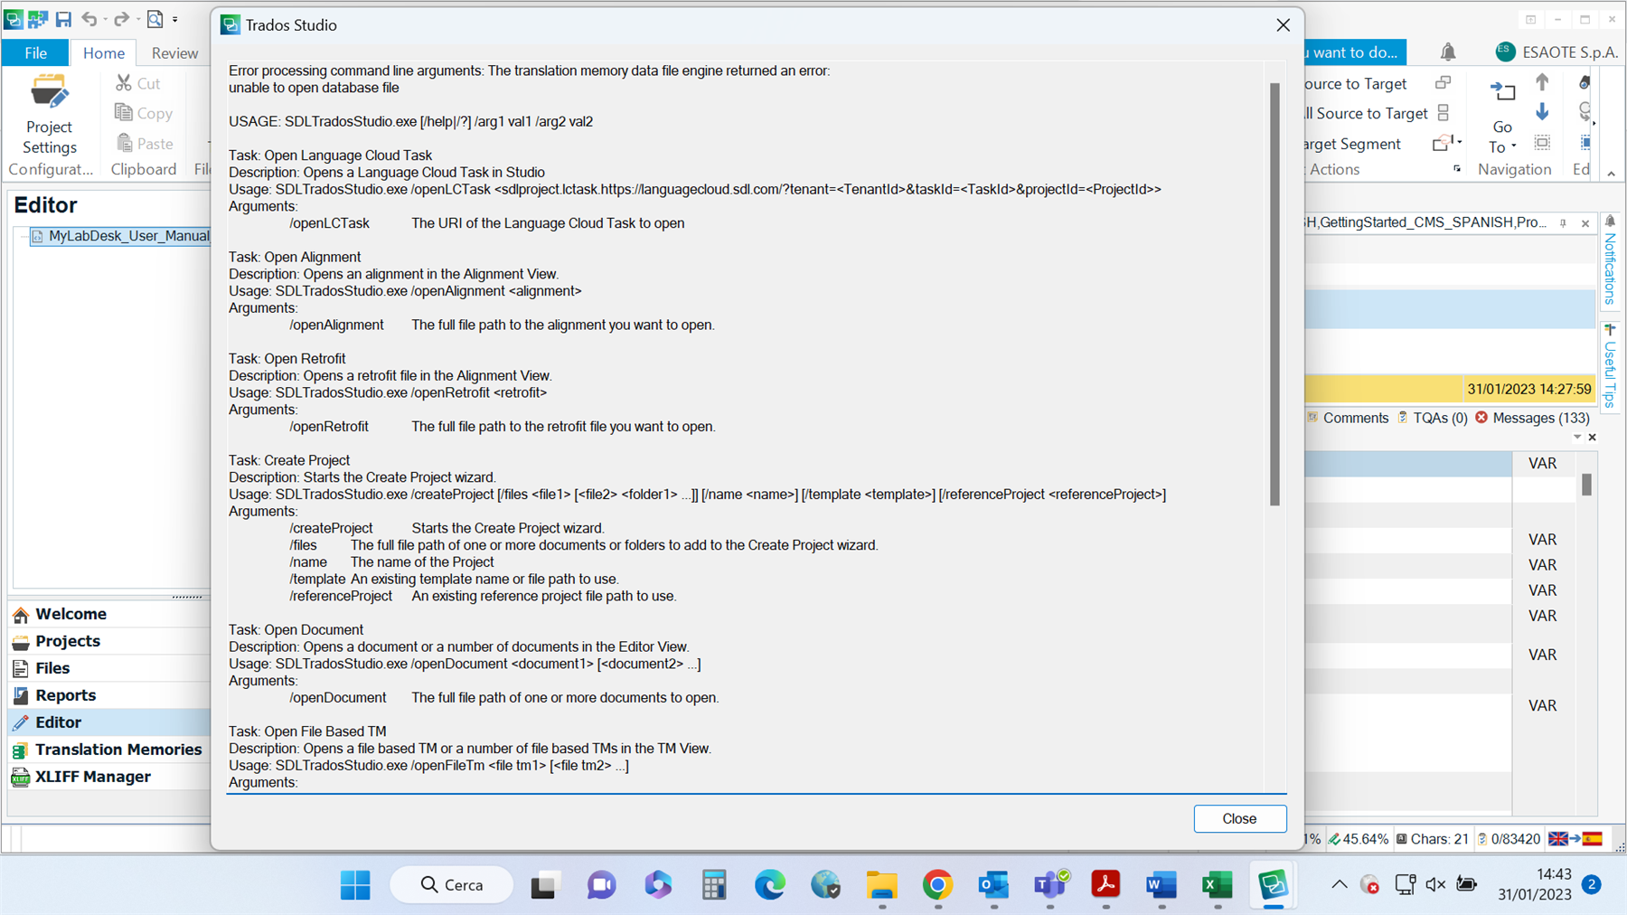
Task: Collapse the ribbon with the chevron arrow
Action: tap(1611, 173)
